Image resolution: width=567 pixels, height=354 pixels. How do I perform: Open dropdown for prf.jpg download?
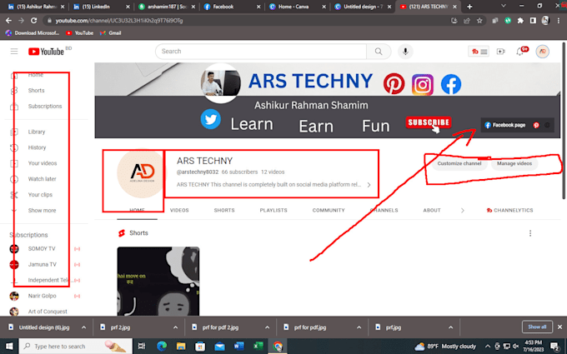(450, 327)
